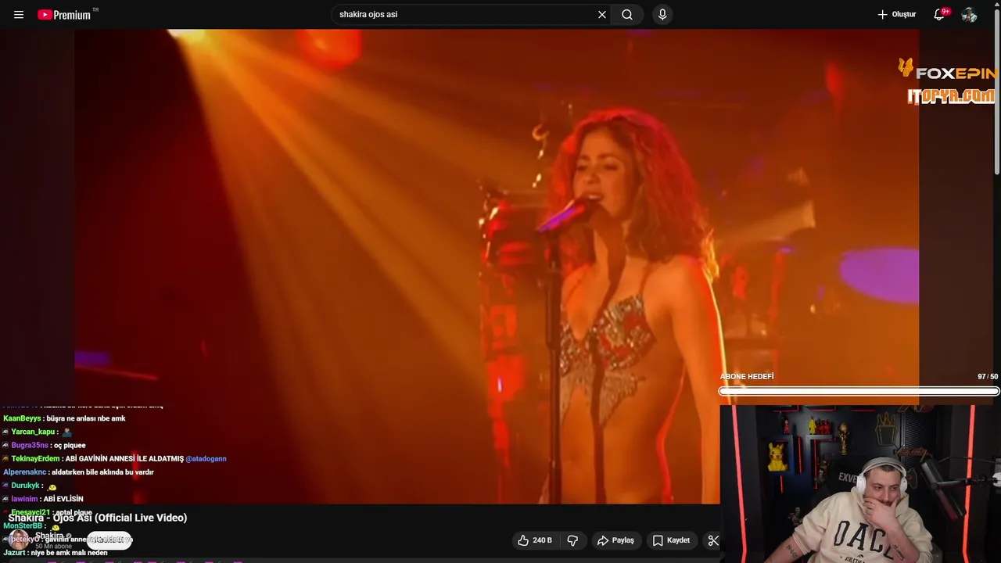Click chat username TekinayErdem
1001x563 pixels.
coord(35,458)
